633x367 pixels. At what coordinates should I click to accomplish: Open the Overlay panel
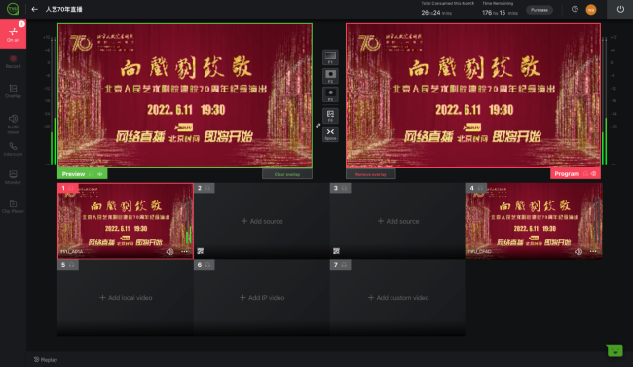tap(13, 92)
